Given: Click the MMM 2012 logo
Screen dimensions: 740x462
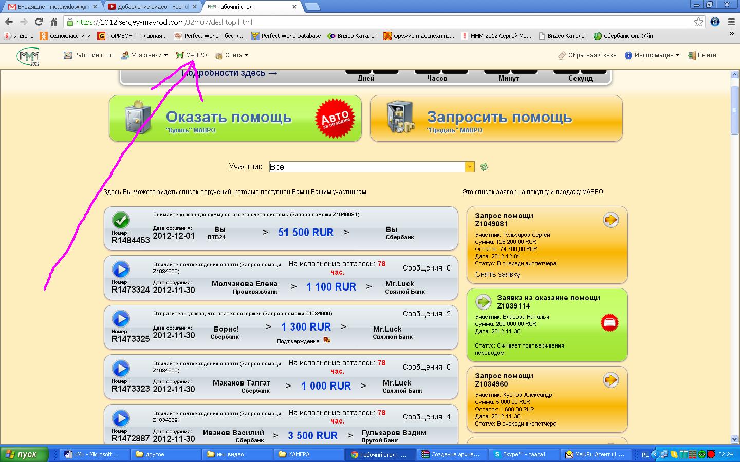Looking at the screenshot, I should pyautogui.click(x=28, y=56).
